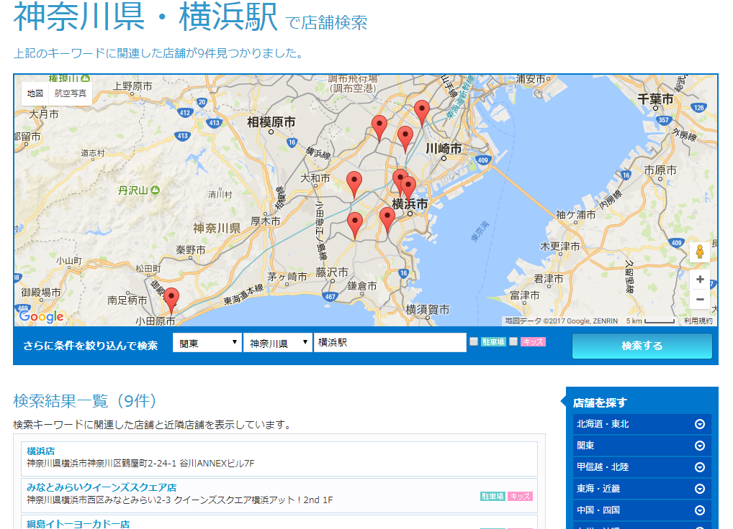Screen dimensions: 733x529
Task: Click the map pin southwest of 横浜市 label
Action: click(387, 220)
